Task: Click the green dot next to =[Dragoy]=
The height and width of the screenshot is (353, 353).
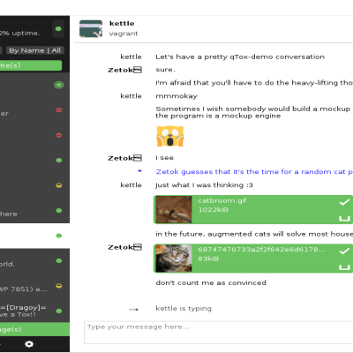Action: click(x=59, y=311)
